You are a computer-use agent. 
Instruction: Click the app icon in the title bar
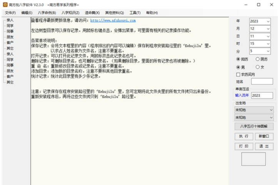[5, 5]
